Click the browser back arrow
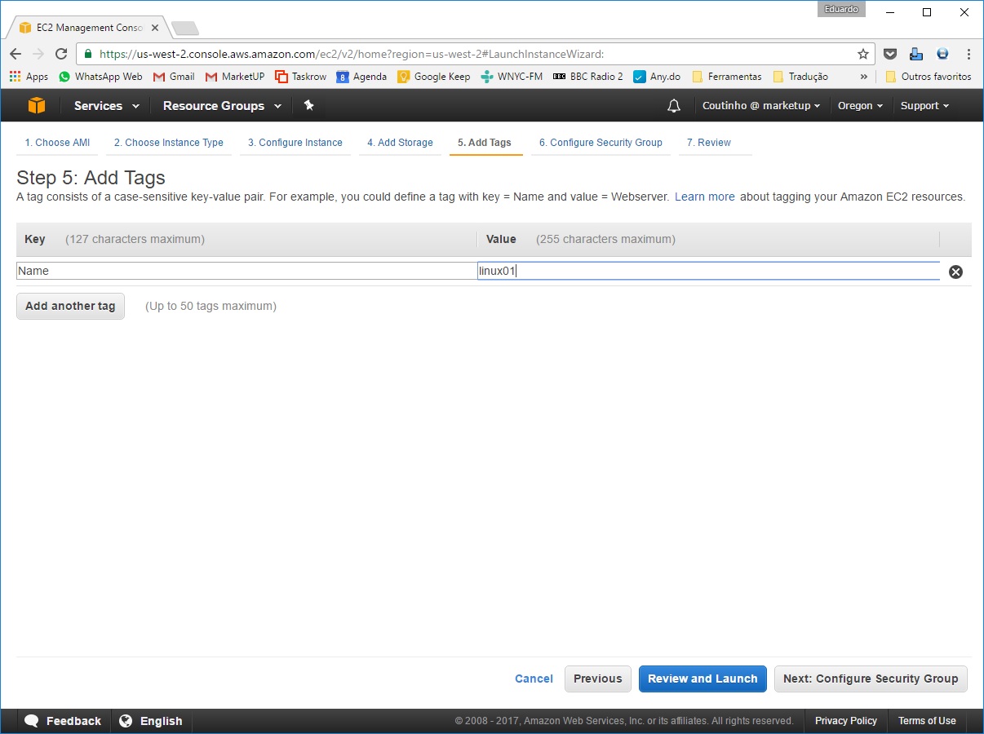The height and width of the screenshot is (734, 984). point(16,54)
